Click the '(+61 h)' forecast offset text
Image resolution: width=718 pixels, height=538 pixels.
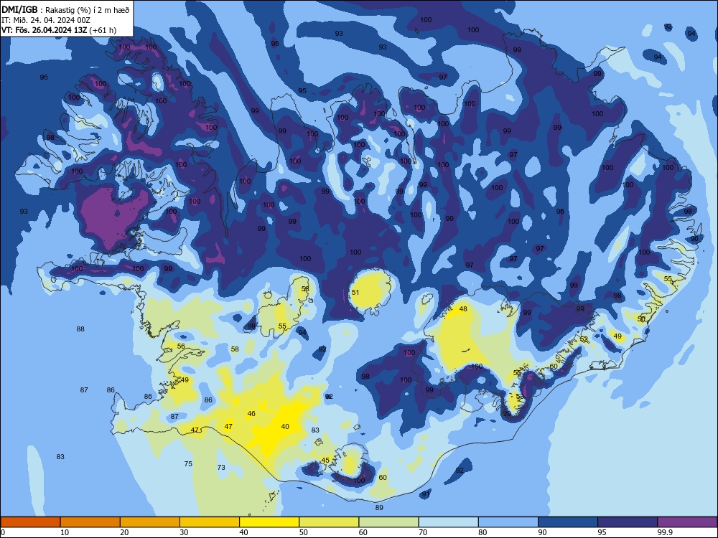[x=103, y=30]
